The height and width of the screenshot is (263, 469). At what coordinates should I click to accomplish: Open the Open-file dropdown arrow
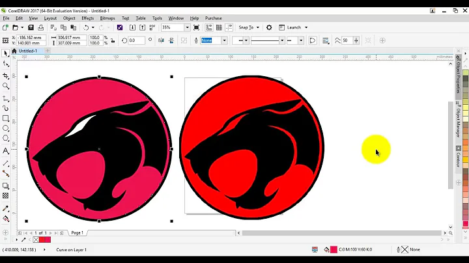22,27
